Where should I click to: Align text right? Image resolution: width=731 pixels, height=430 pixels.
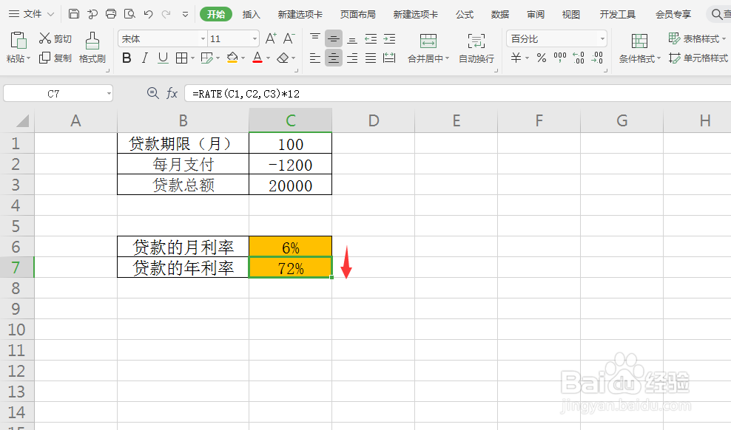352,58
